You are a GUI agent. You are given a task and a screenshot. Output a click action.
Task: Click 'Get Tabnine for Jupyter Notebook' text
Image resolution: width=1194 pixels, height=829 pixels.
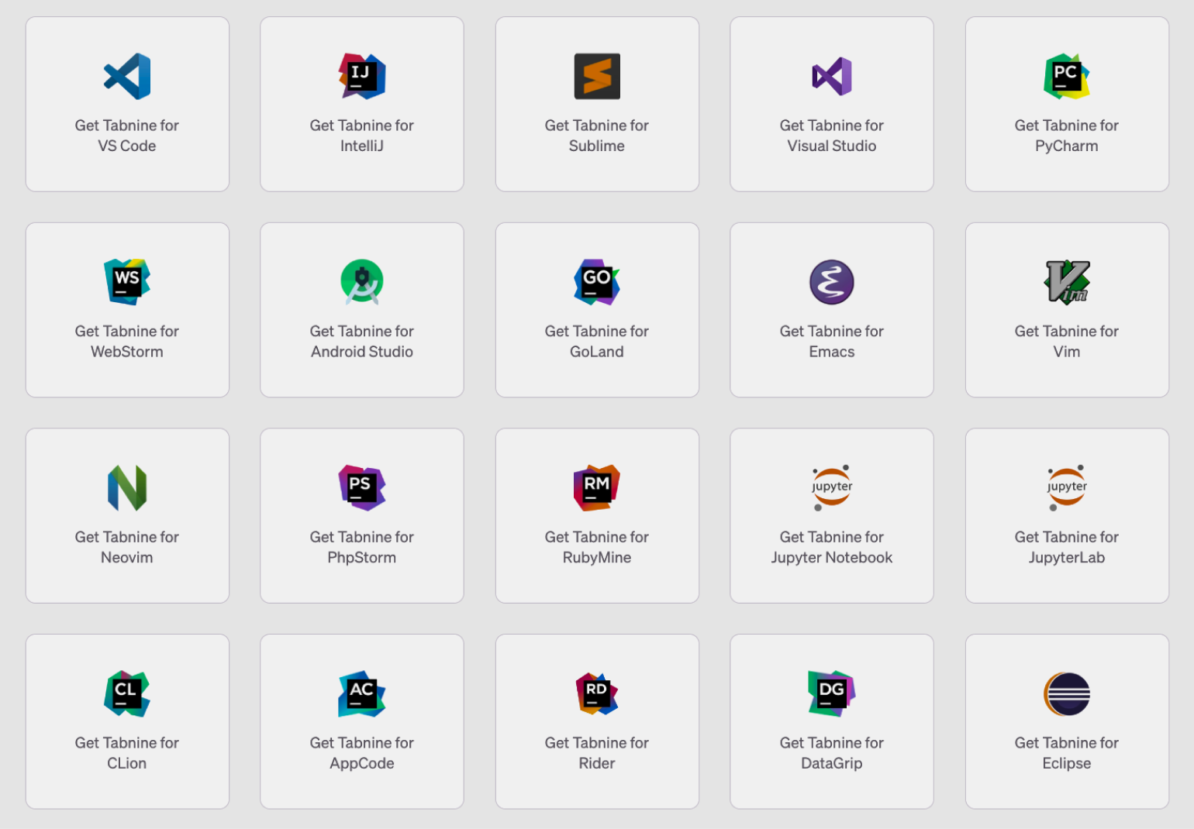point(832,547)
